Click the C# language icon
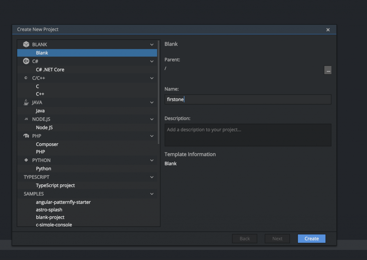 26,61
